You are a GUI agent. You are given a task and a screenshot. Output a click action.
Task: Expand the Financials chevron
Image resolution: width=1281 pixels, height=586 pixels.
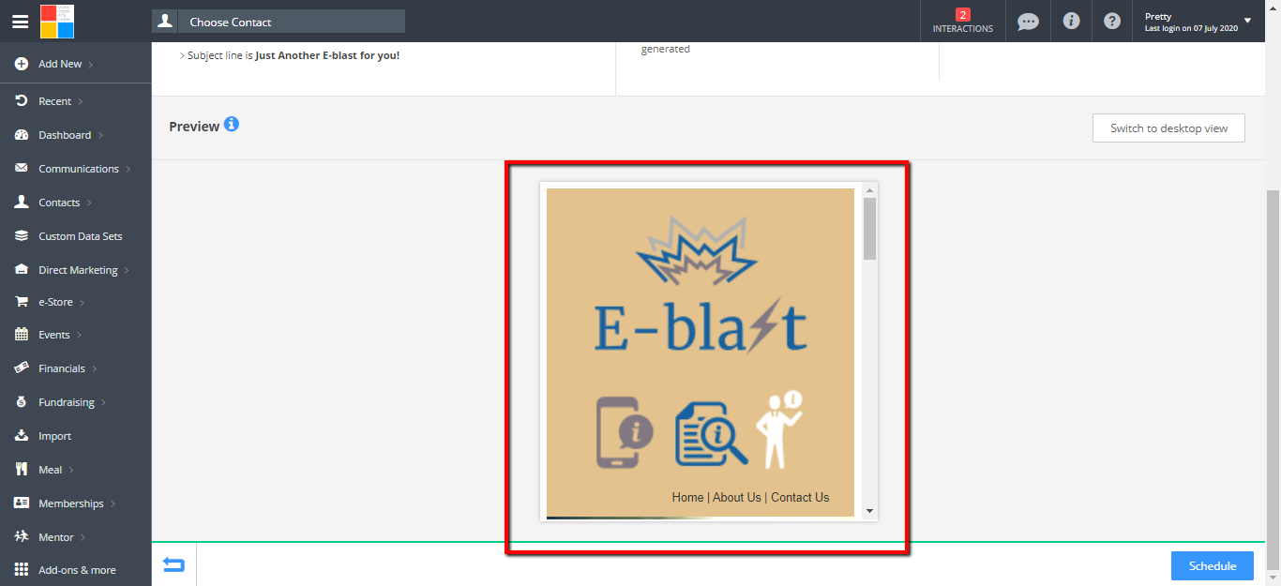point(94,369)
